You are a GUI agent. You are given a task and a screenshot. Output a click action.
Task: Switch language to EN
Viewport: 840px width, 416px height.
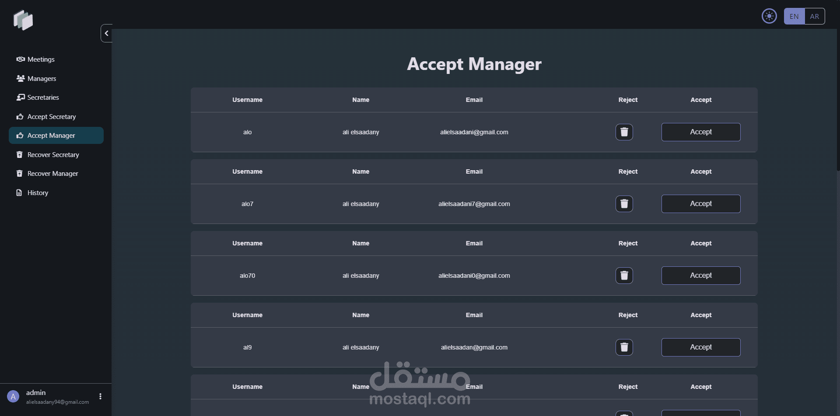(x=794, y=16)
